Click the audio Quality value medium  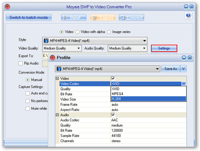(117, 125)
